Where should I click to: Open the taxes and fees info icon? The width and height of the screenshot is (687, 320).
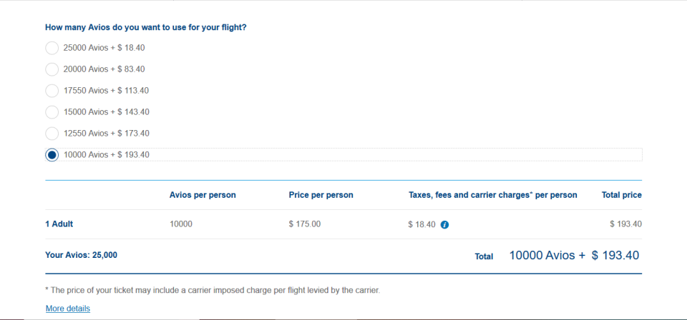click(444, 225)
